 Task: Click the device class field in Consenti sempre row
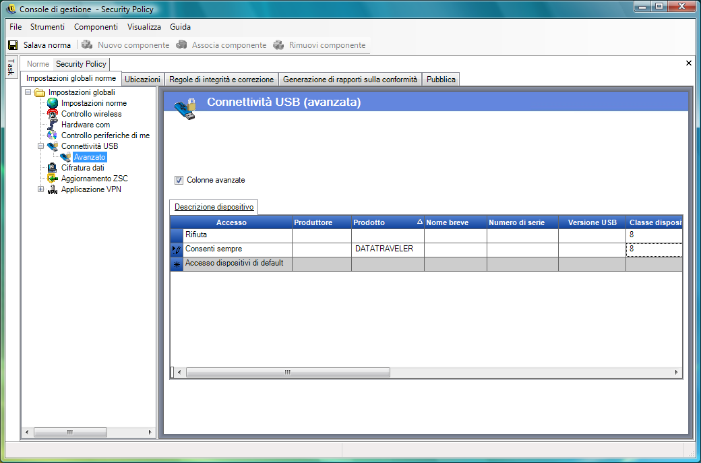654,250
